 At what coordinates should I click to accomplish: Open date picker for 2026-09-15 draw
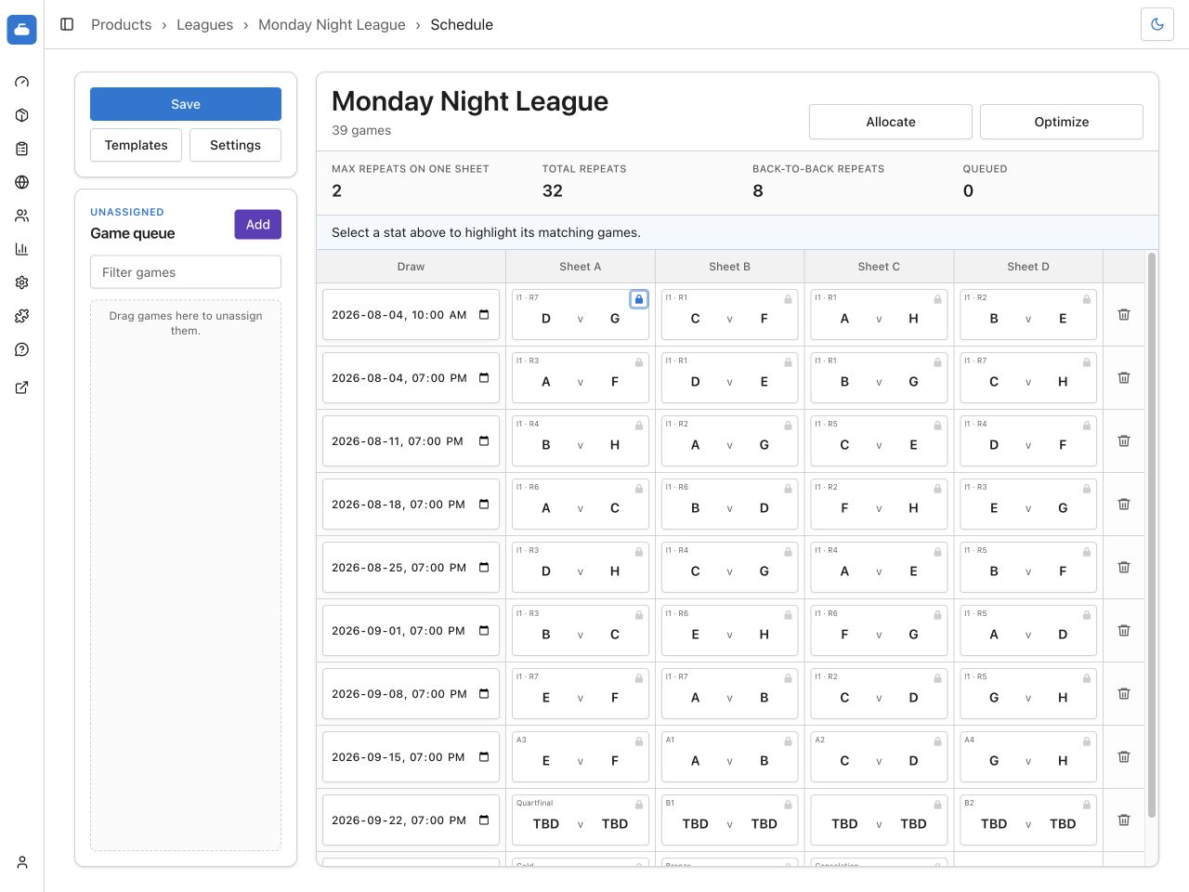tap(484, 757)
